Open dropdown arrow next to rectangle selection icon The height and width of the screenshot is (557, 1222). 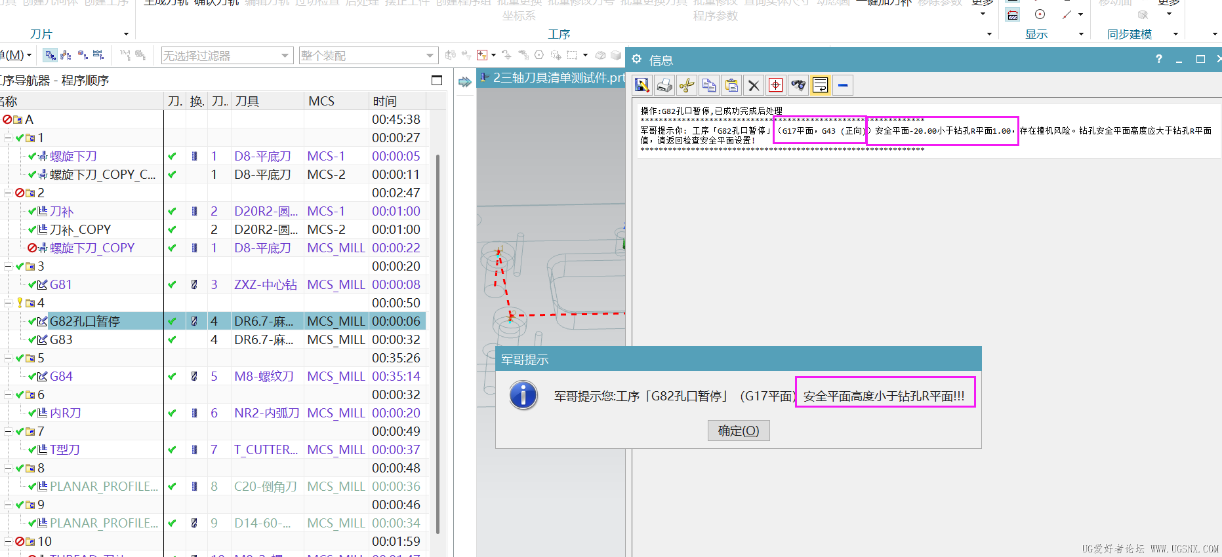(585, 55)
